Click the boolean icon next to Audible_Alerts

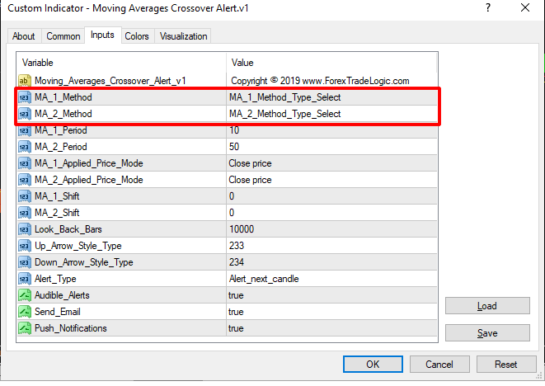24,294
